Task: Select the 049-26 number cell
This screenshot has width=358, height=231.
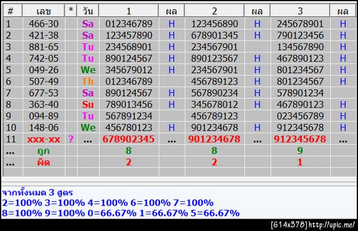Action: pyautogui.click(x=44, y=70)
